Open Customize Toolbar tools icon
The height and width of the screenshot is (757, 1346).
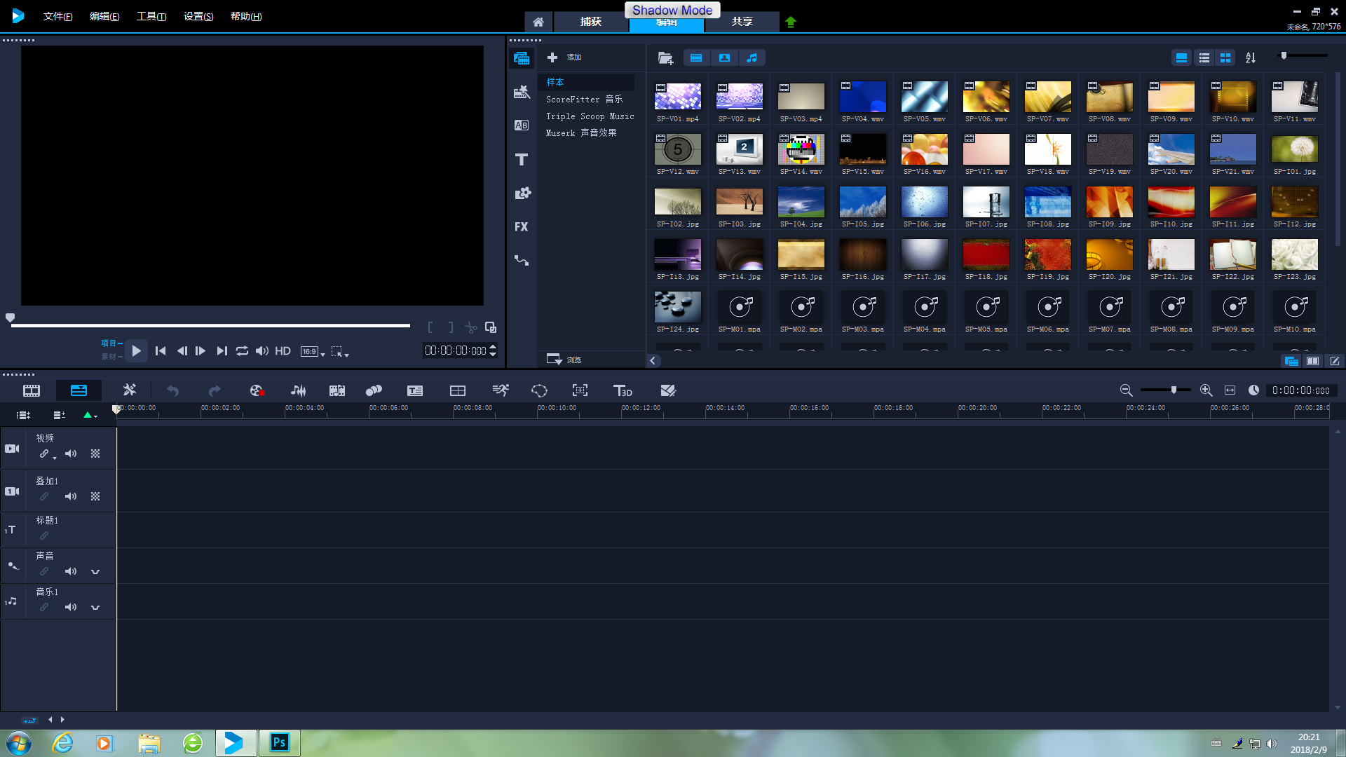pos(130,390)
